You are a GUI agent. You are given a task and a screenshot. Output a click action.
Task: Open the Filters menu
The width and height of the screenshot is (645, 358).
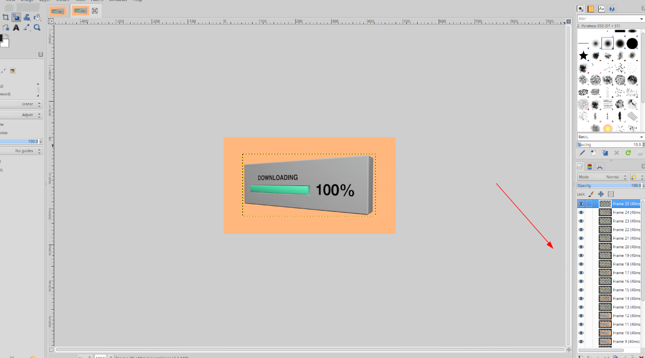[x=97, y=1]
